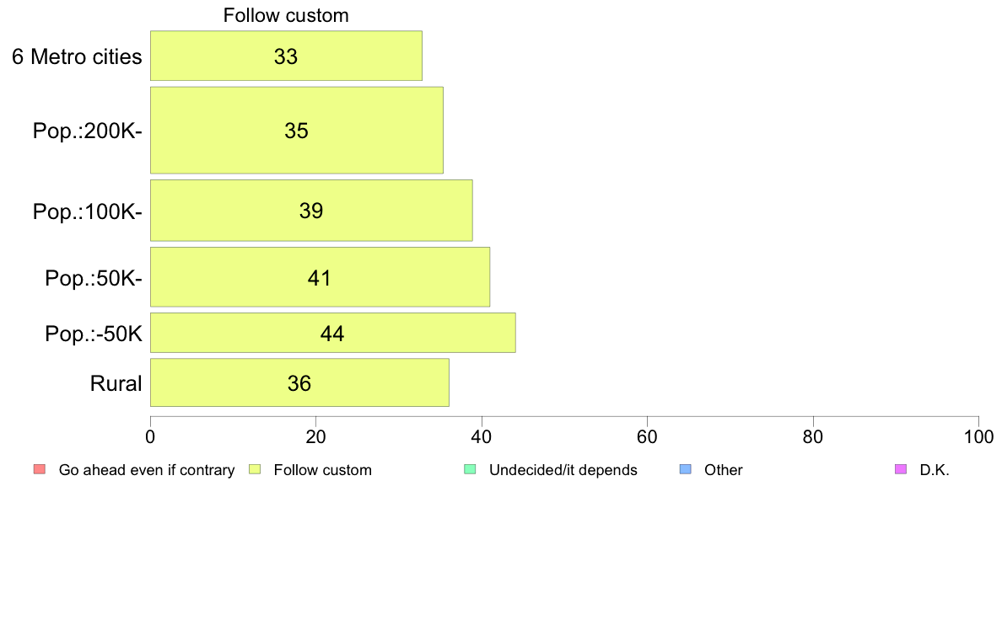Click the 'Undecided/it depends' legend text
The height and width of the screenshot is (620, 1002).
point(563,470)
